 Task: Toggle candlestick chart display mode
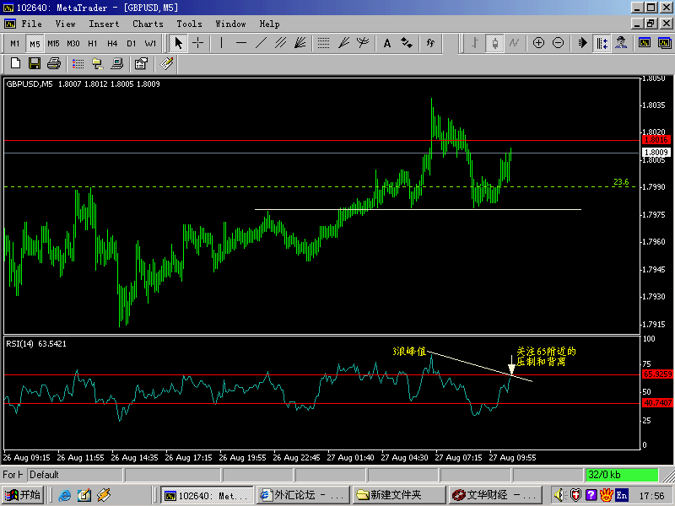[495, 43]
